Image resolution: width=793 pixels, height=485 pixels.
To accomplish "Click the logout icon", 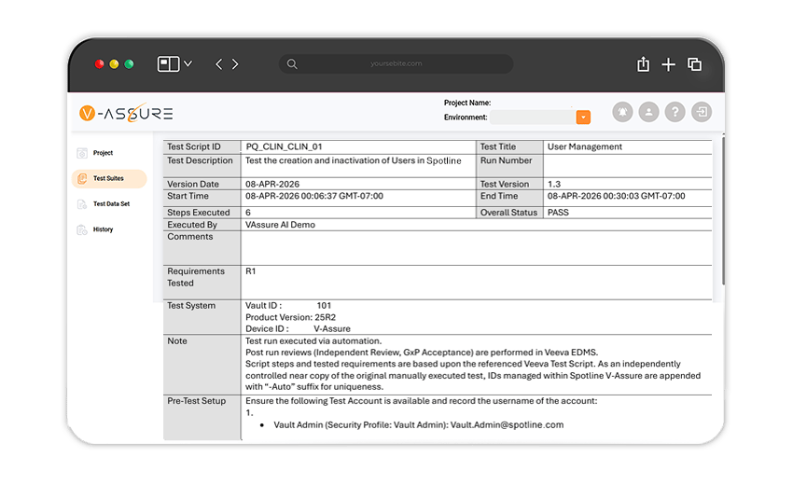I will [702, 112].
